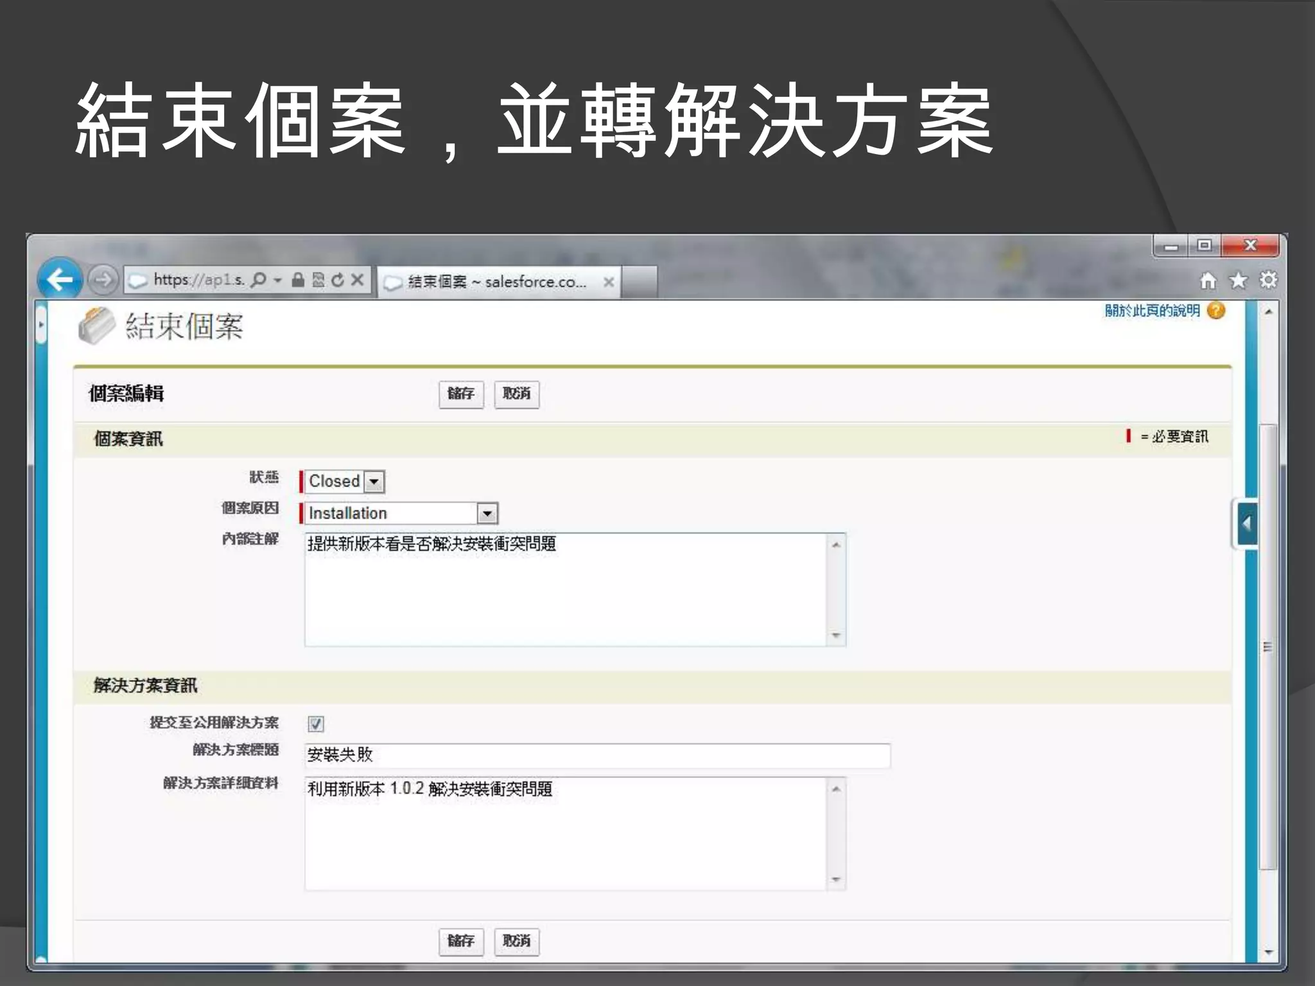Click page scrollbar down arrow
The width and height of the screenshot is (1315, 986).
point(1268,953)
